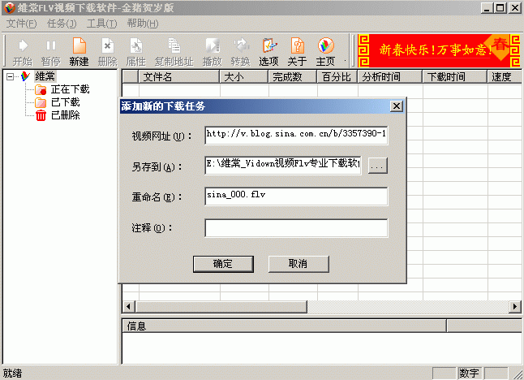This screenshot has width=524, height=380.
Task: Select the 已下载 folder in tree
Action: 65,102
